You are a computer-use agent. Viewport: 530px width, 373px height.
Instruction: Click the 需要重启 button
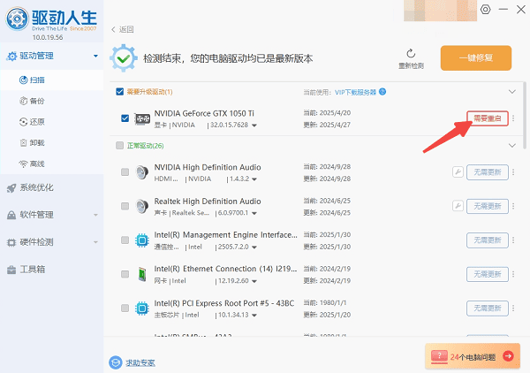pyautogui.click(x=487, y=119)
